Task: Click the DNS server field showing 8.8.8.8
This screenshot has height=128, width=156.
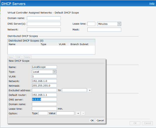Action: pyautogui.click(x=44, y=99)
